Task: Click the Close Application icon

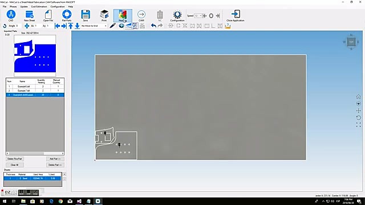Action: point(236,14)
